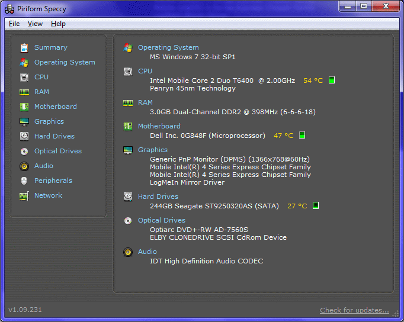Viewport: 404px width, 322px height.
Task: Click the Operating System heading in summary
Action: pyautogui.click(x=168, y=48)
